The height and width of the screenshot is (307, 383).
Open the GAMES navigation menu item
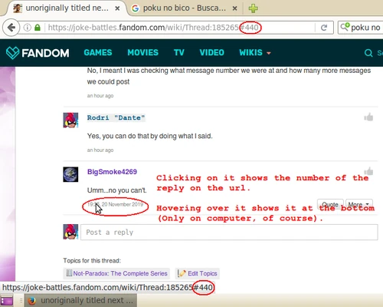98,53
